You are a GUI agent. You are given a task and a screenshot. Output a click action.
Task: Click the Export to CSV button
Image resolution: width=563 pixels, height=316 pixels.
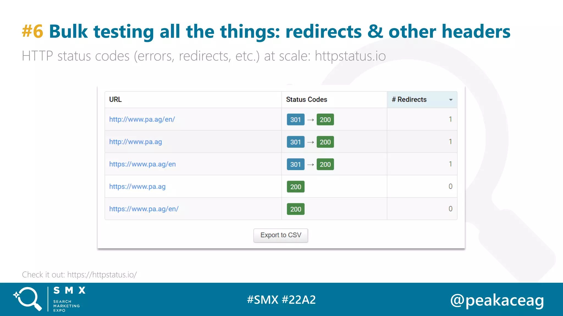point(281,235)
